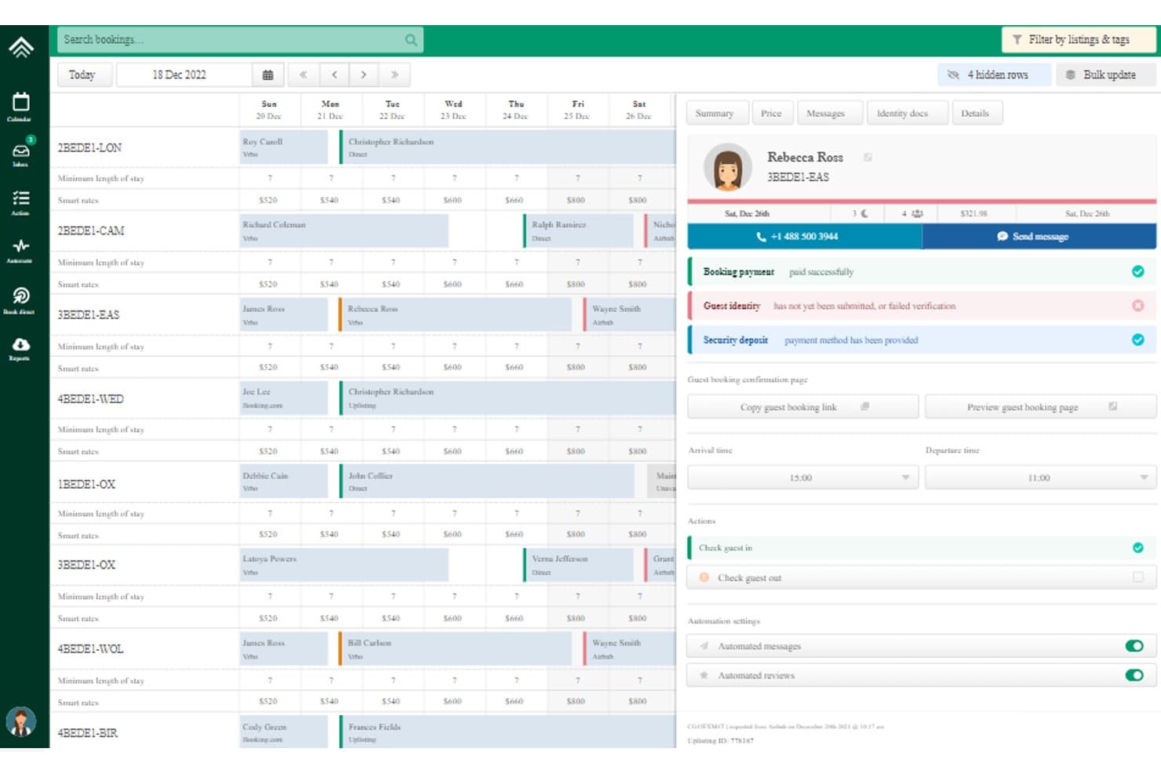Click the home logo icon at top left

point(21,48)
